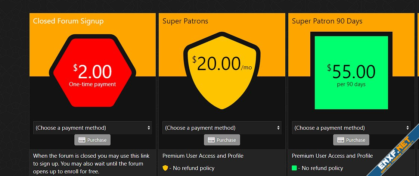Click Purchase button under Super Patrons
This screenshot has width=419, height=176.
(x=222, y=140)
